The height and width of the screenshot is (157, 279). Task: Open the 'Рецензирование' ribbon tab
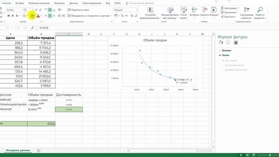(92, 3)
